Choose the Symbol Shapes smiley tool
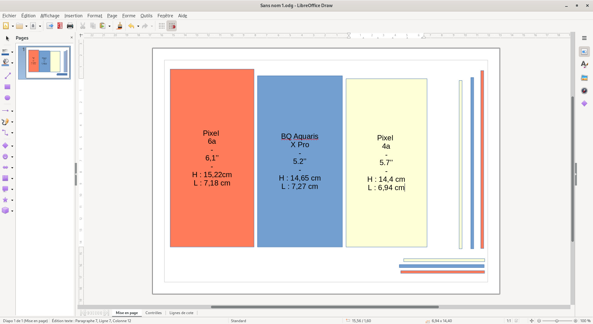Screen dimensions: 593x324 (6, 157)
